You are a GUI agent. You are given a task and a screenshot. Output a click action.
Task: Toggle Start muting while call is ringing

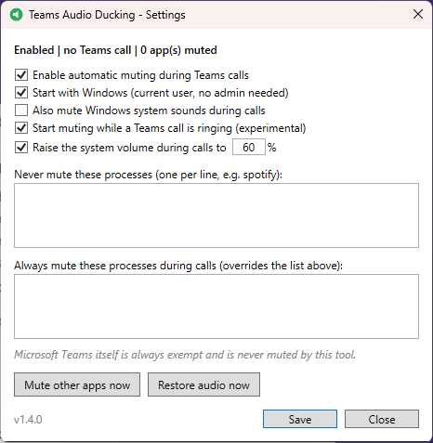click(21, 128)
